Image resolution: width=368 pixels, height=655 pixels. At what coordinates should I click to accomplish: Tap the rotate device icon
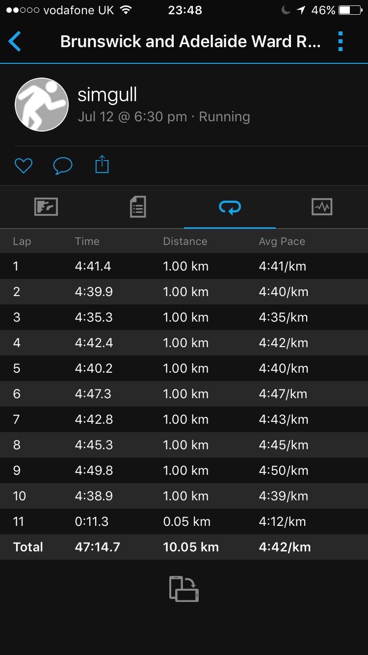[184, 589]
